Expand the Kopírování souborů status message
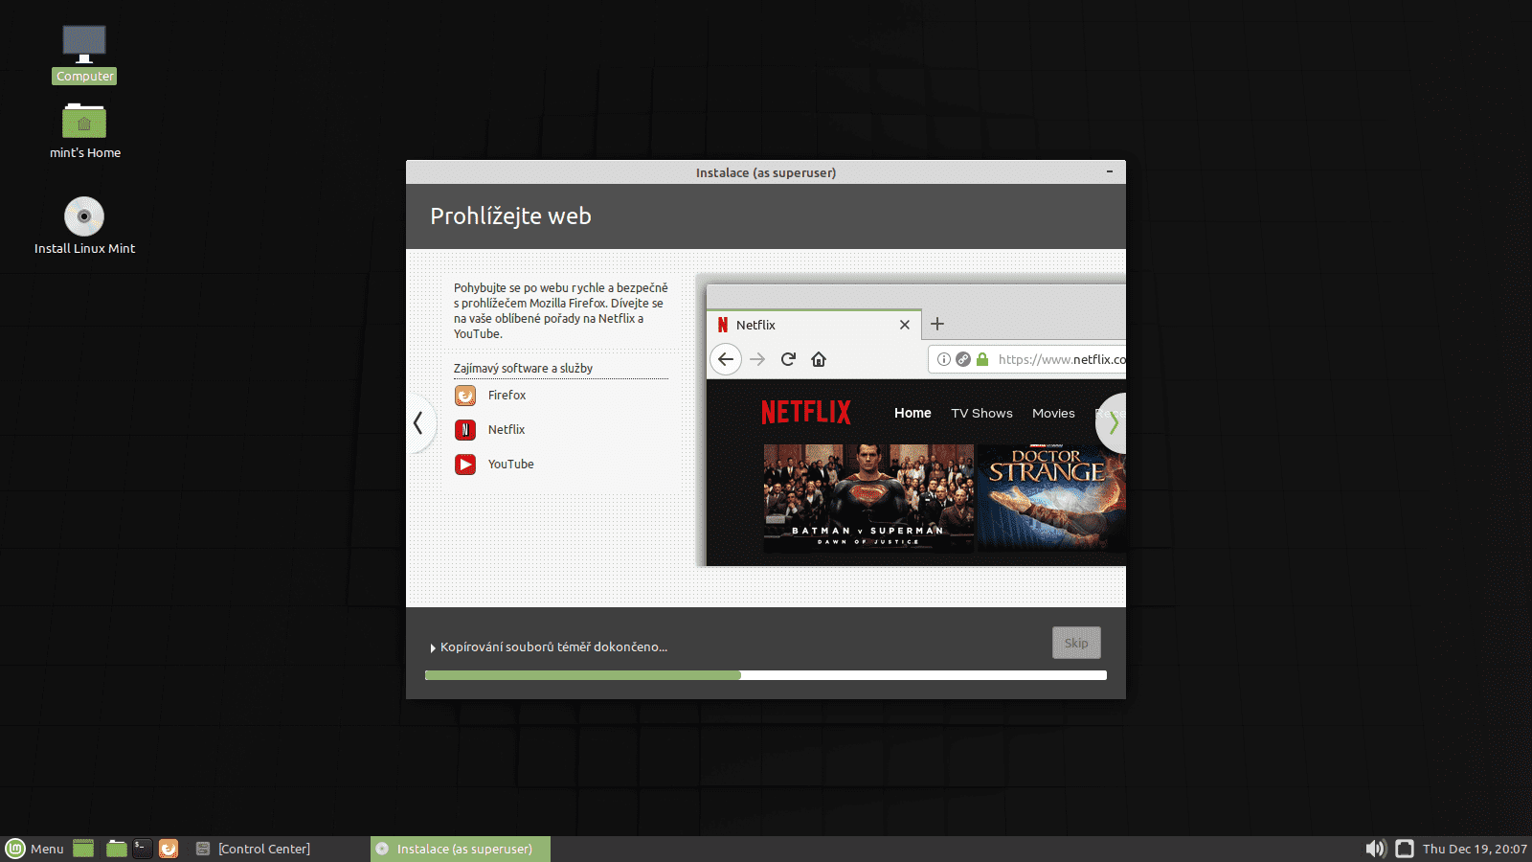This screenshot has width=1532, height=862. [433, 647]
